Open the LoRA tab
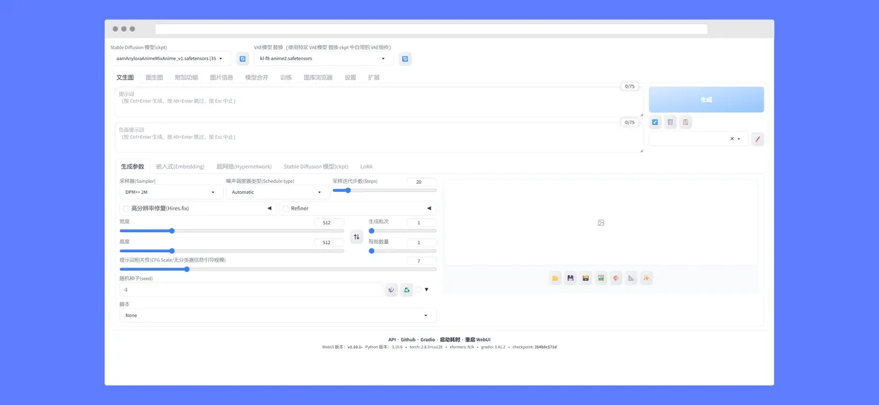879x405 pixels. tap(367, 167)
